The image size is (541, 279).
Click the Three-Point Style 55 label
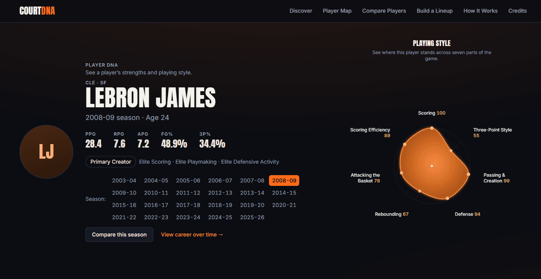click(493, 133)
